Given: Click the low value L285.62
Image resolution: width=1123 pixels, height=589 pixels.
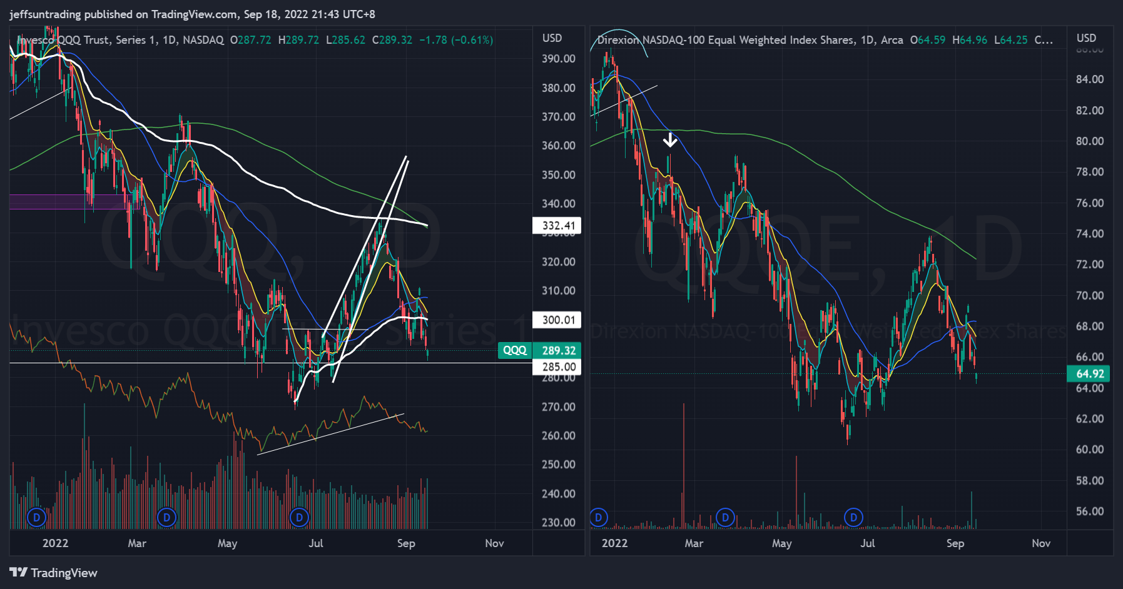Looking at the screenshot, I should [345, 40].
